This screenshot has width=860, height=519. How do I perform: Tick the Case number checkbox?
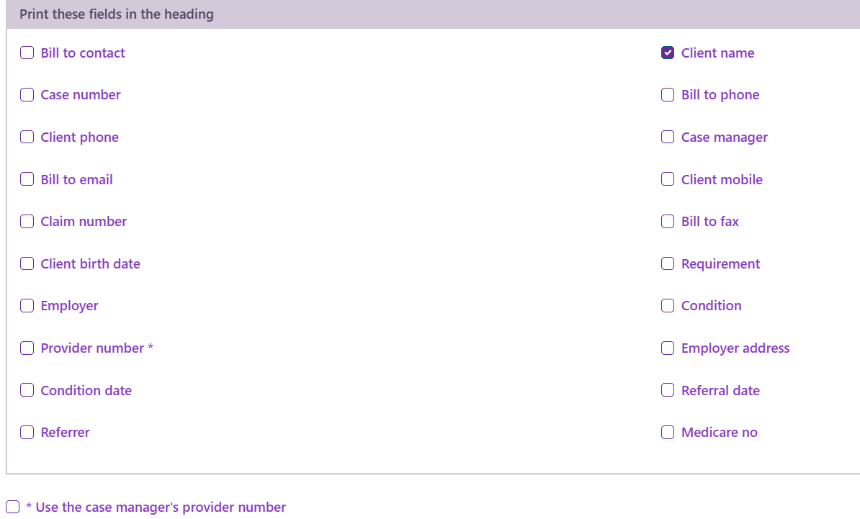[x=27, y=95]
